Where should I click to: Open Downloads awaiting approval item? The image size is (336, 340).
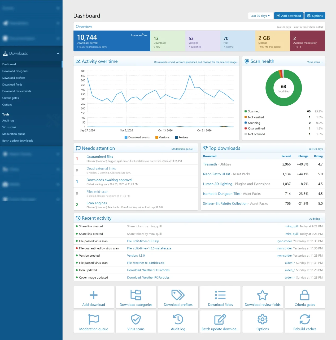point(109,180)
